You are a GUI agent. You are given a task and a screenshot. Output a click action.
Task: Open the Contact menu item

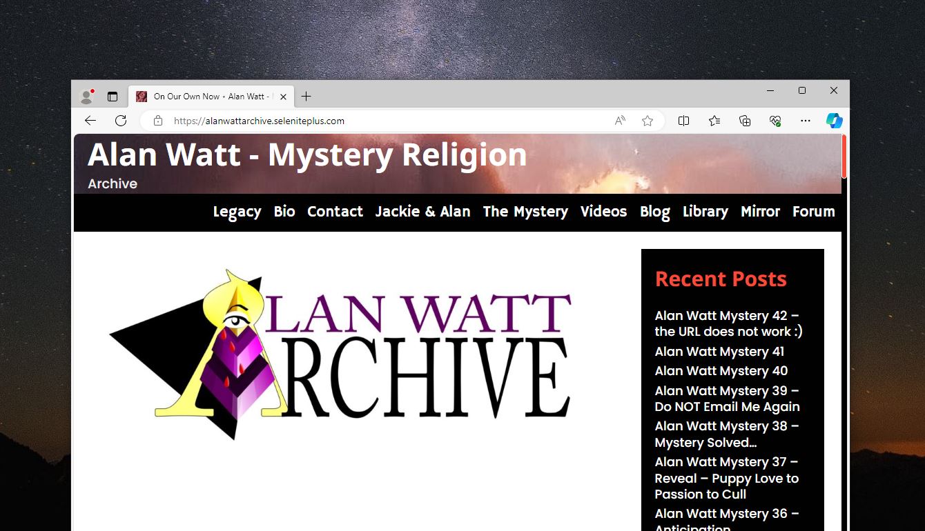coord(335,212)
